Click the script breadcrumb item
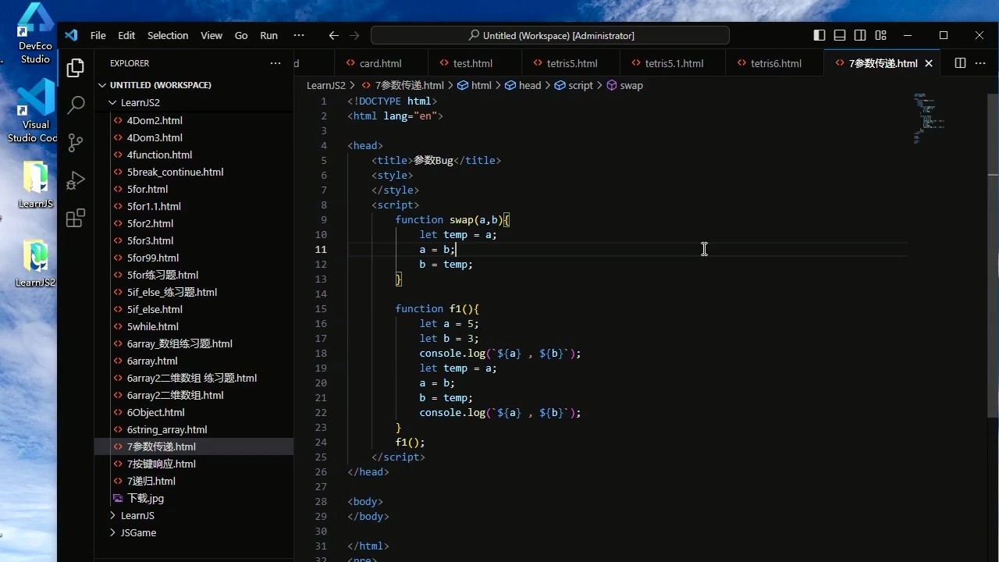The image size is (999, 562). tap(580, 85)
